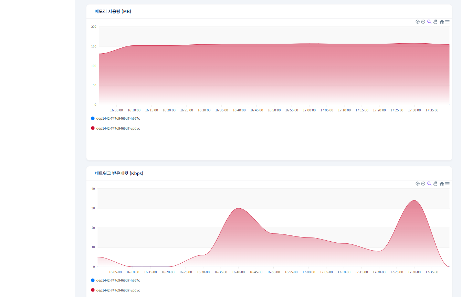Enable selection zoom on network packets chart
This screenshot has height=297, width=461.
[x=429, y=184]
